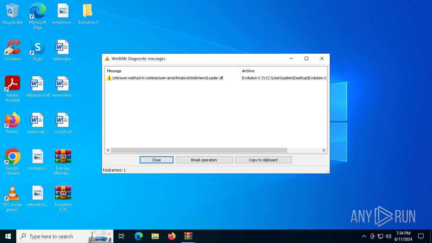
Task: Click the Message column header
Action: pos(172,71)
